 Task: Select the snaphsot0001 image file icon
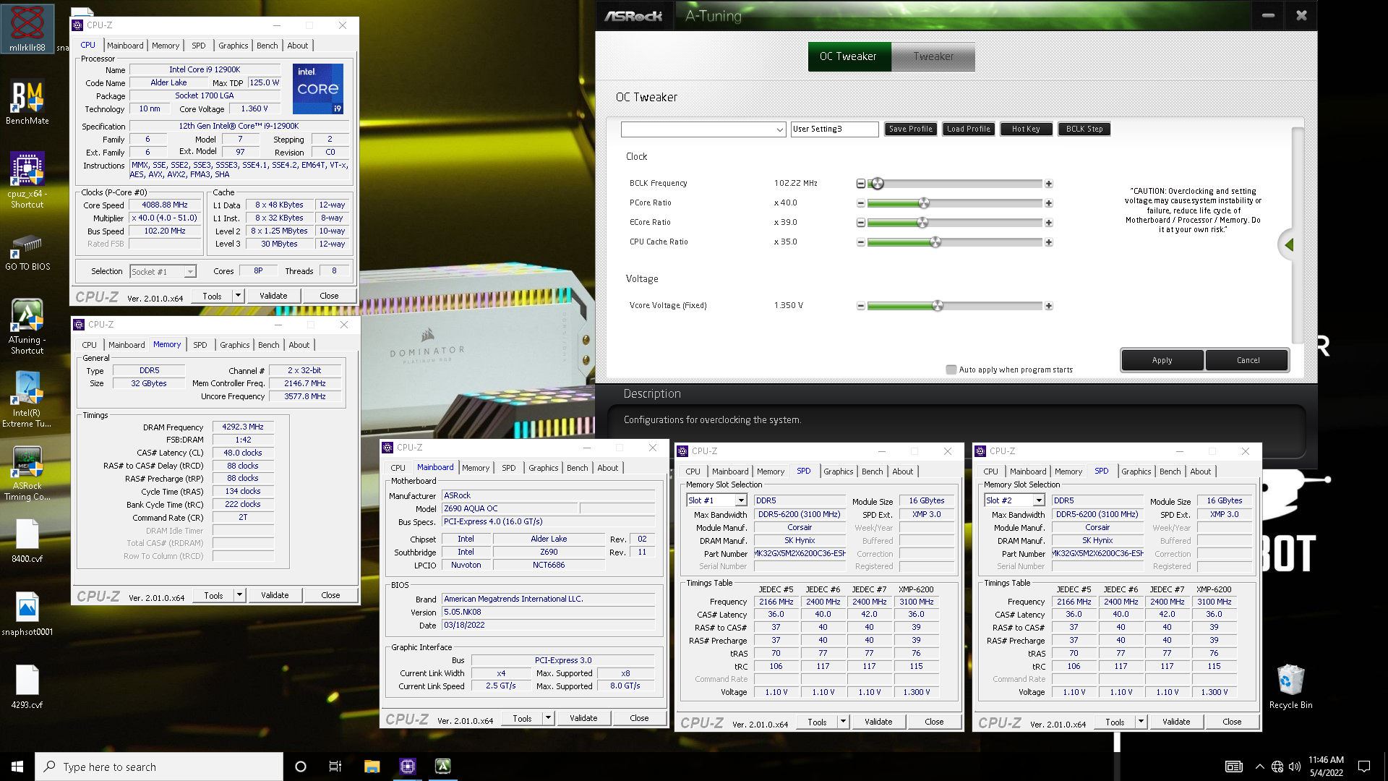(27, 614)
